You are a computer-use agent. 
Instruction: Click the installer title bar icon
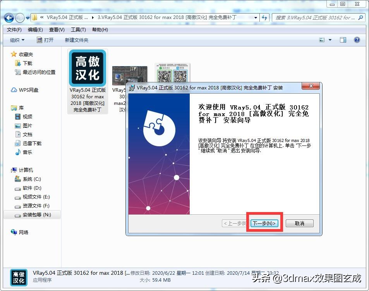(132, 88)
